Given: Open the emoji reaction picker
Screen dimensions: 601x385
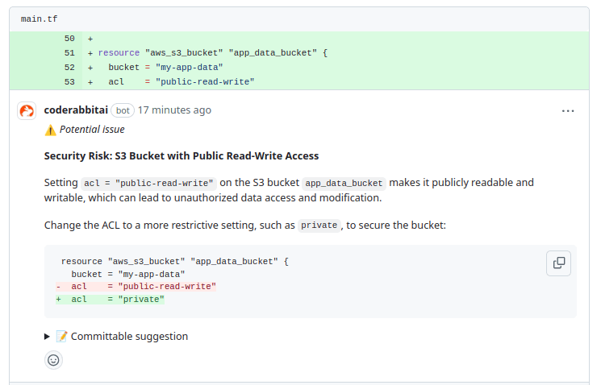Looking at the screenshot, I should pos(53,360).
